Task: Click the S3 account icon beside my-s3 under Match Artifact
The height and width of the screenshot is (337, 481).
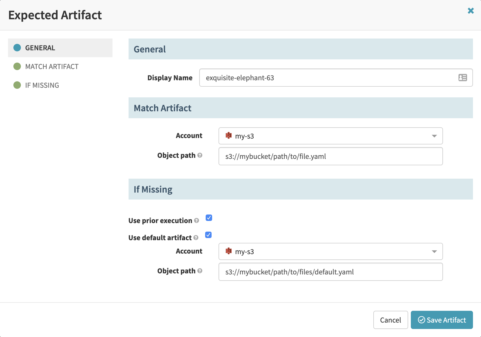Action: [228, 136]
